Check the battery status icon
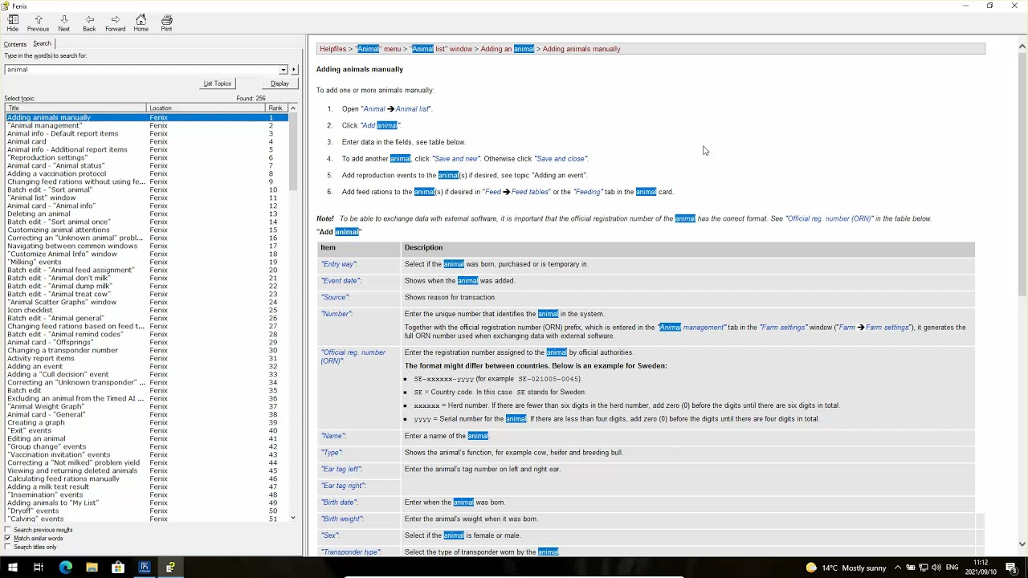Image resolution: width=1028 pixels, height=578 pixels. [x=911, y=568]
